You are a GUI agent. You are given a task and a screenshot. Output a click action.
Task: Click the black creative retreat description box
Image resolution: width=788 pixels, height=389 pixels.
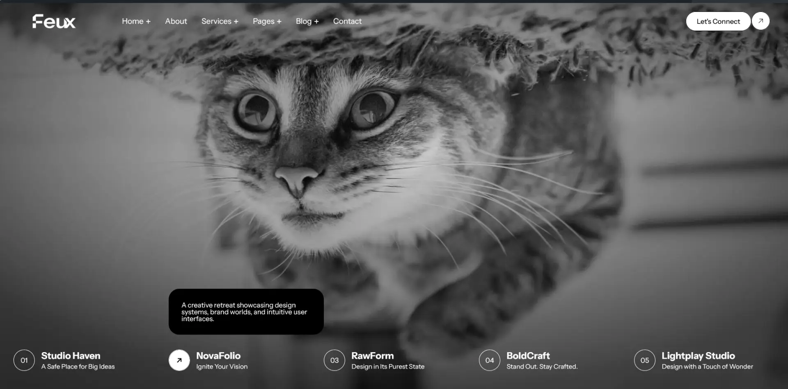(x=246, y=312)
